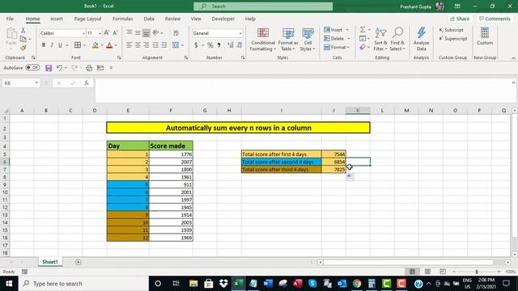Switch to Page Break Preview in status bar

click(443, 272)
